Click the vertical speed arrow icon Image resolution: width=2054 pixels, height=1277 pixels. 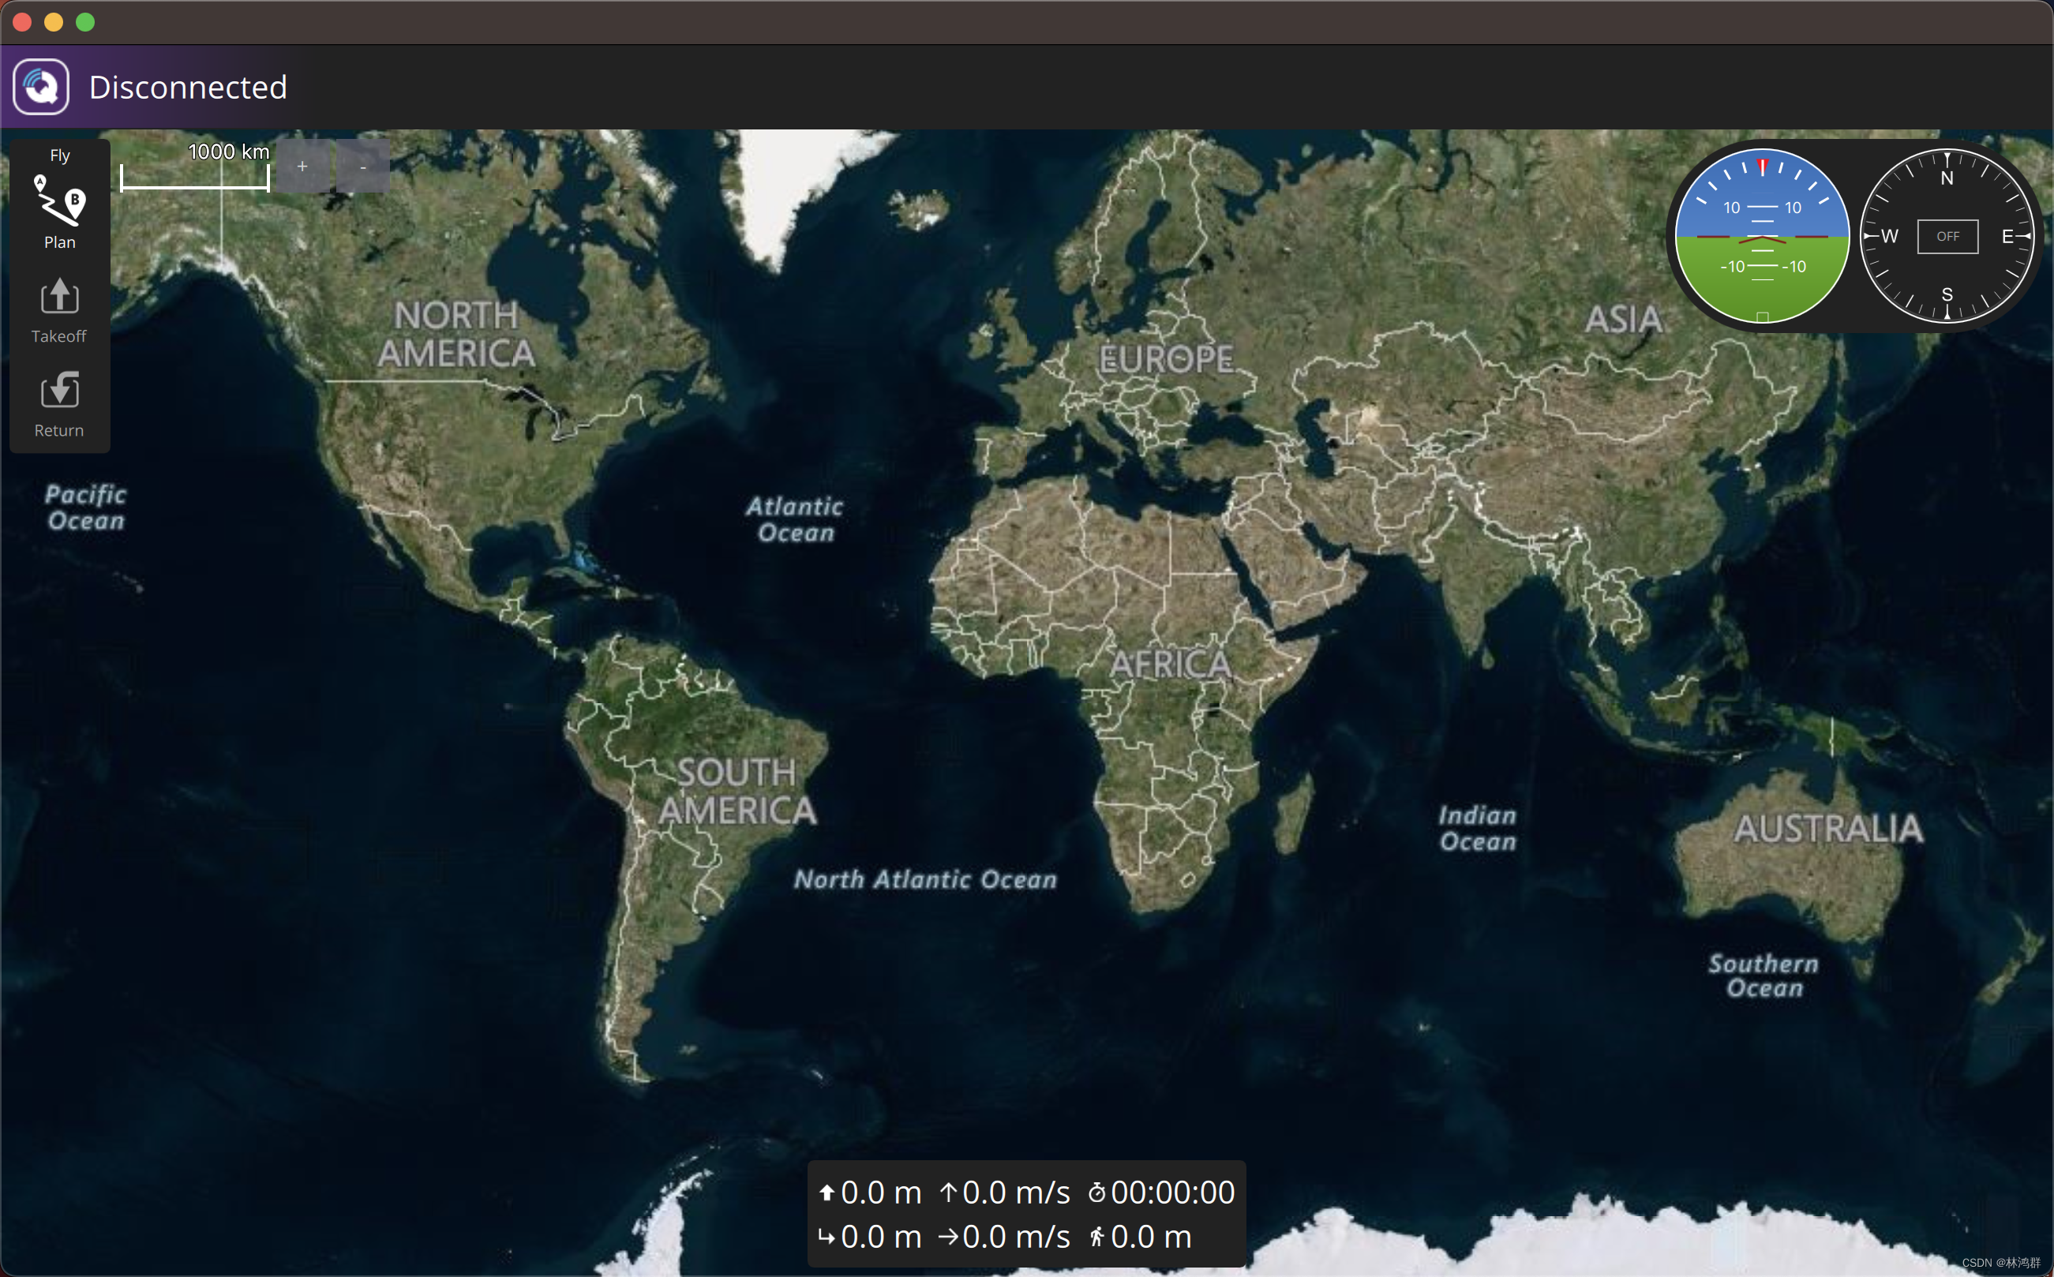[948, 1193]
